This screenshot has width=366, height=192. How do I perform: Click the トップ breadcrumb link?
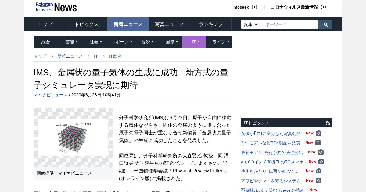click(40, 56)
